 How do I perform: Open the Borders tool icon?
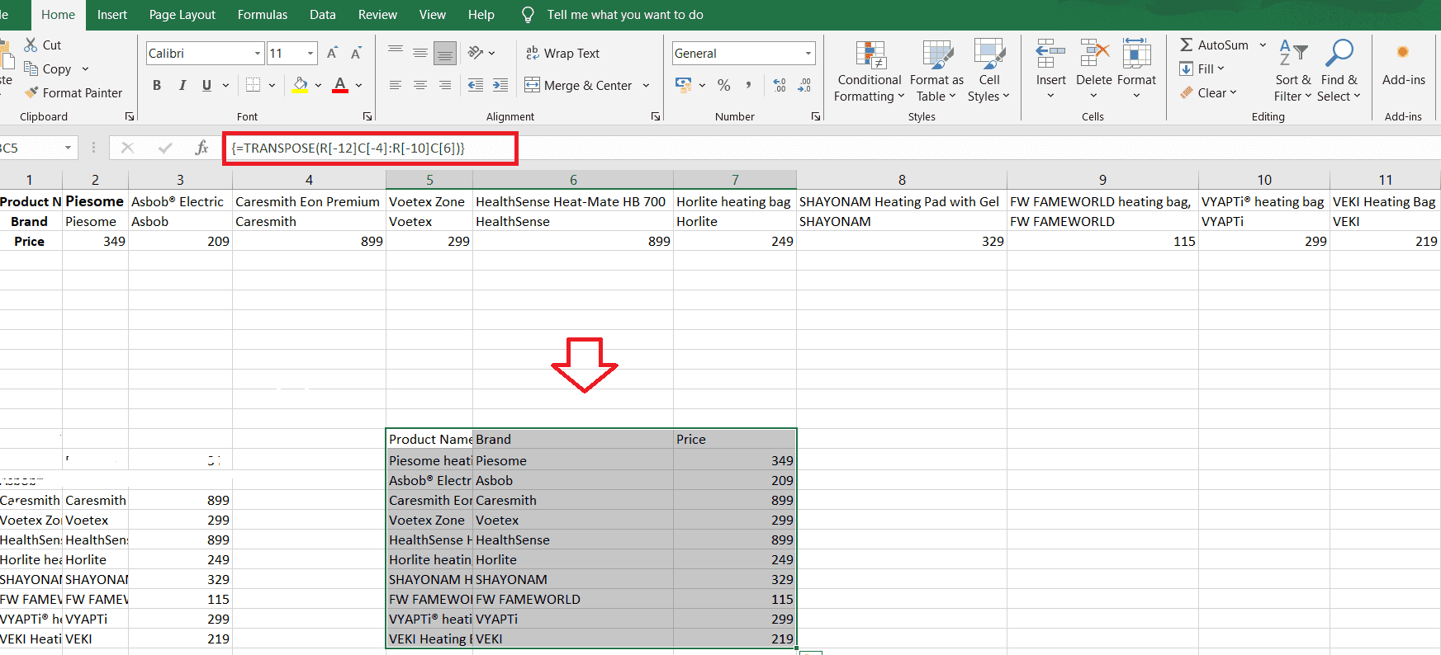[254, 85]
